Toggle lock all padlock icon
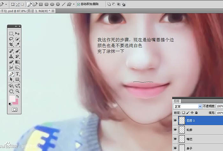Viewport: 223px width, 151px height. click(x=196, y=113)
